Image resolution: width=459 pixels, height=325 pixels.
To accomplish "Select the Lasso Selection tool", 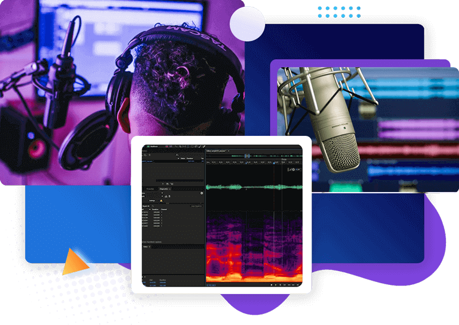I will coord(195,146).
